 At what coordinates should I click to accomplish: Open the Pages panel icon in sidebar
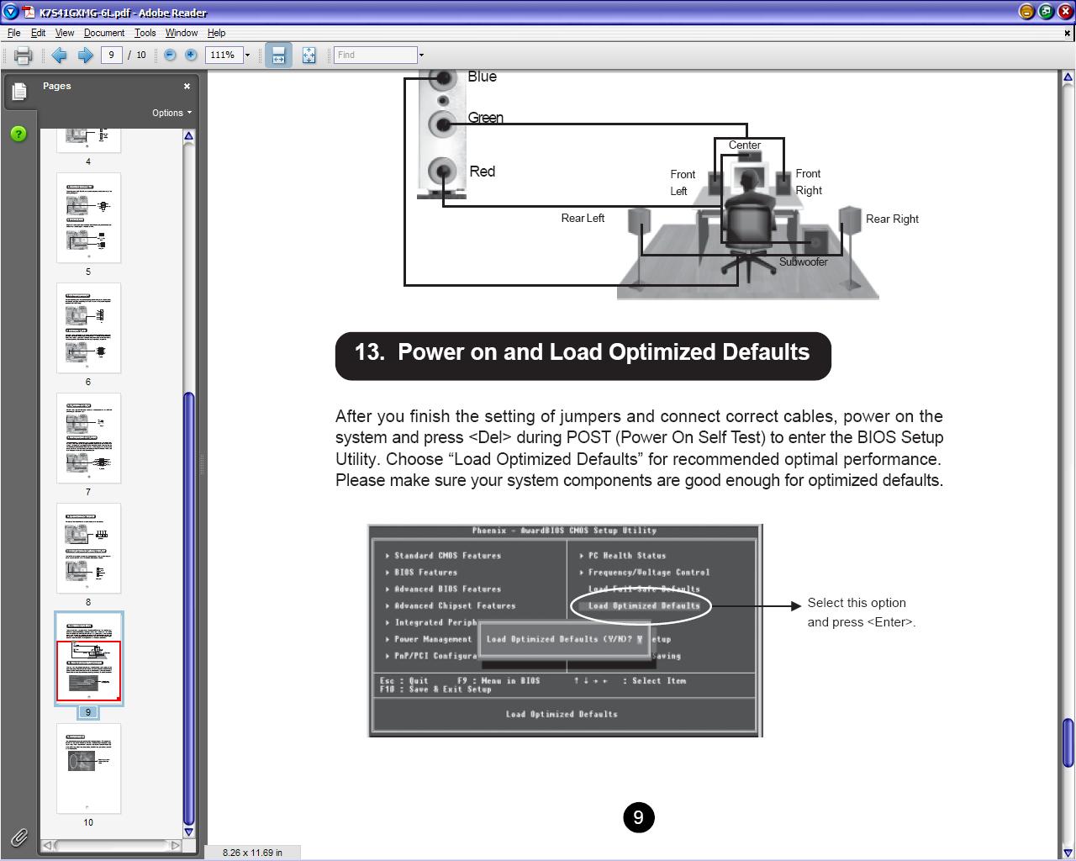18,91
